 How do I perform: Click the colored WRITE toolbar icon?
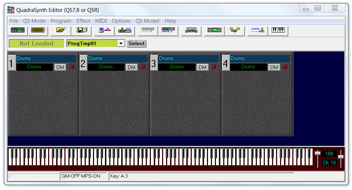click(x=168, y=31)
